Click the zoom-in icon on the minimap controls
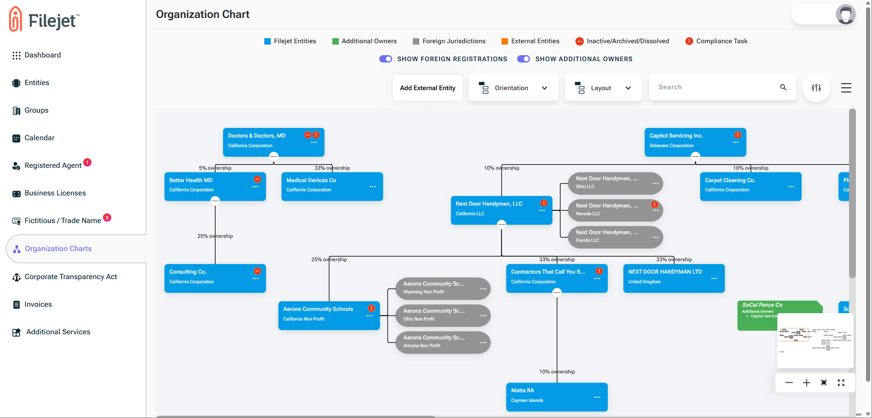The height and width of the screenshot is (418, 872). [x=806, y=383]
